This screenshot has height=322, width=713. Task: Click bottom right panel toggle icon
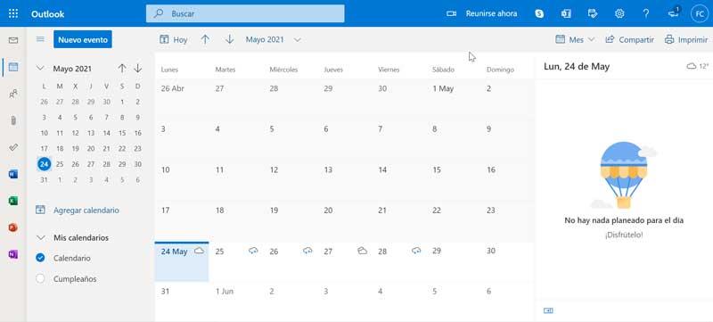point(548,310)
